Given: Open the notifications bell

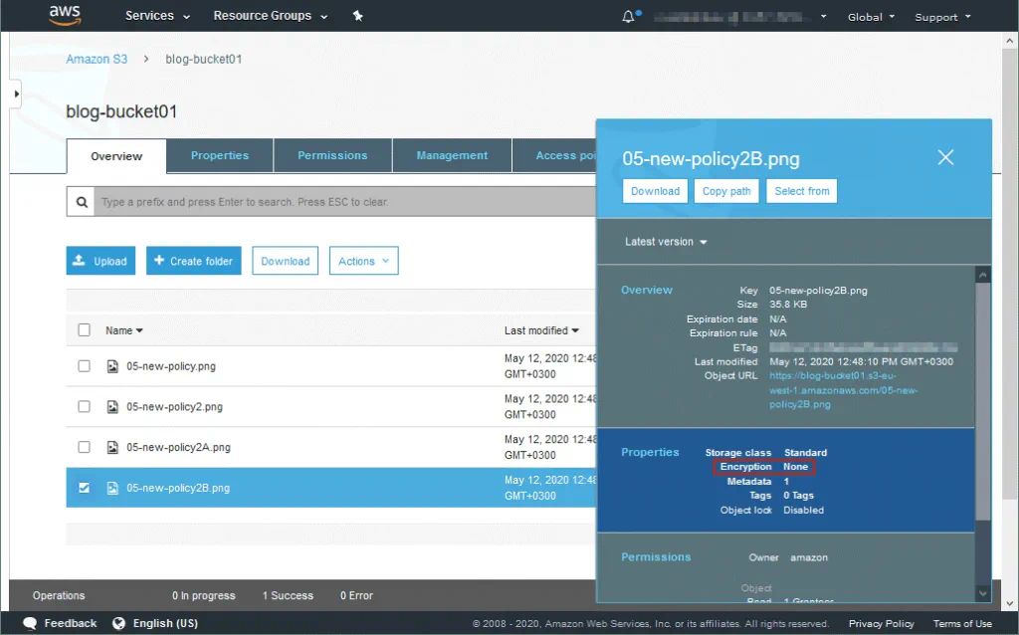Looking at the screenshot, I should coord(628,17).
